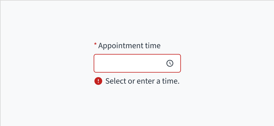Click the word "Appointment" in the label
The height and width of the screenshot is (126, 274).
point(121,46)
